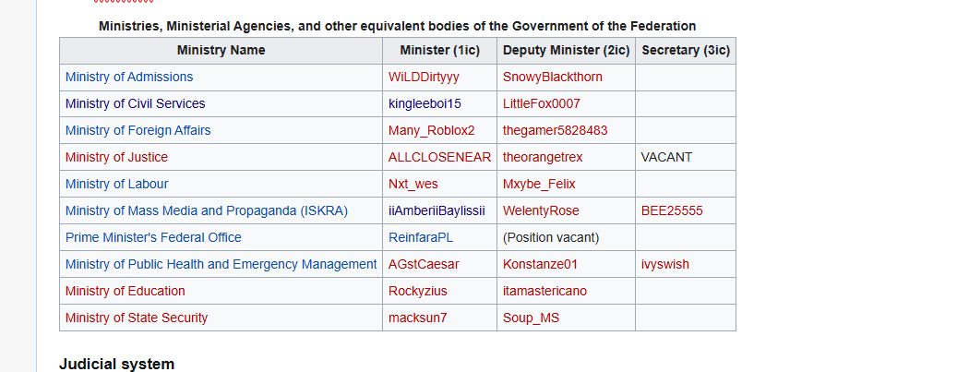This screenshot has width=969, height=372.
Task: Click the Ministry Name column header
Action: click(221, 50)
